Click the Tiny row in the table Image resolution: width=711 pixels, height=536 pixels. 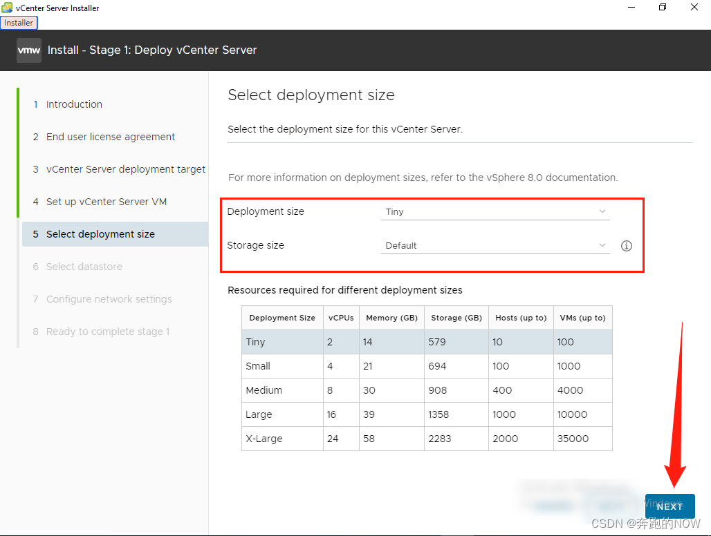tap(427, 342)
